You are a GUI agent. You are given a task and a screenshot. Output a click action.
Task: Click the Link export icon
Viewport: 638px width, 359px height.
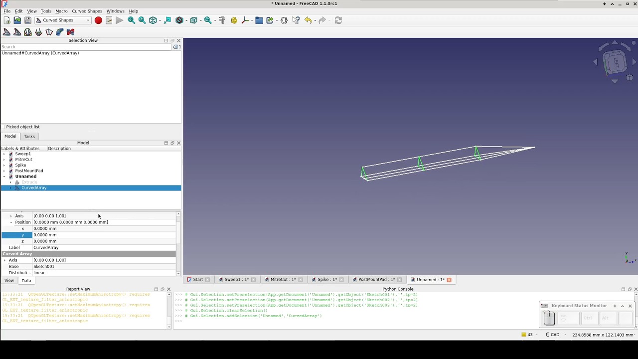tap(270, 20)
